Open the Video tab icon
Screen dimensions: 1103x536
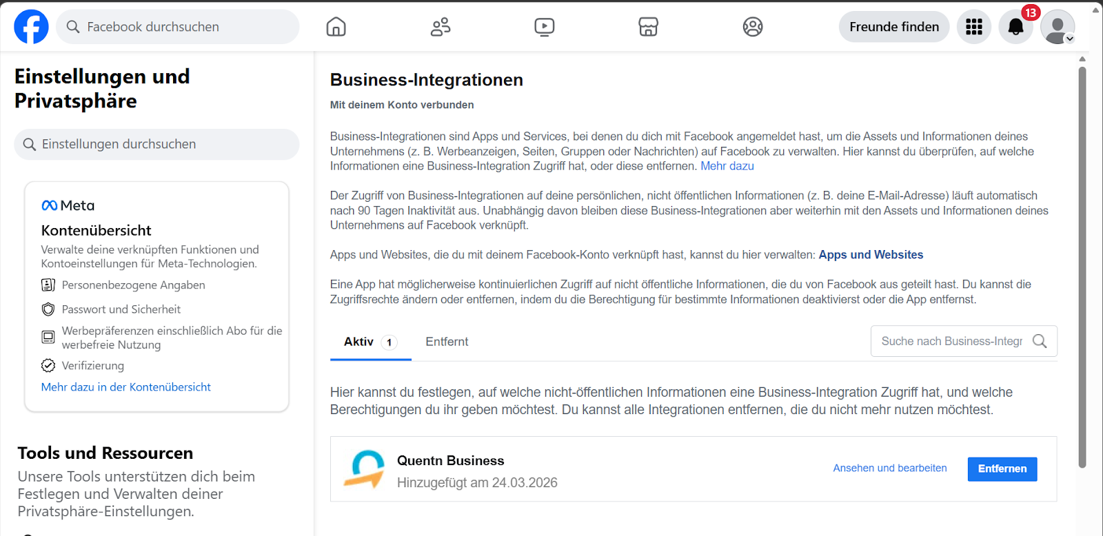(x=545, y=27)
